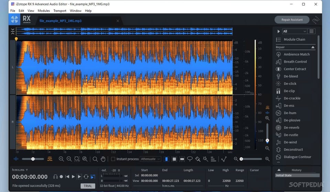This screenshot has height=192, width=330.
Task: Toggle the time selection tool
Action: point(167,159)
